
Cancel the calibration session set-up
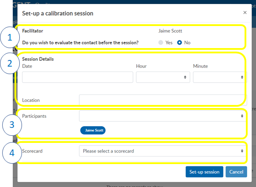click(x=236, y=172)
